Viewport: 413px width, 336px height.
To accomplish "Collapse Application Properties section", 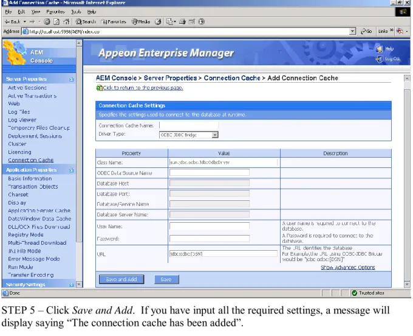I will click(72, 170).
